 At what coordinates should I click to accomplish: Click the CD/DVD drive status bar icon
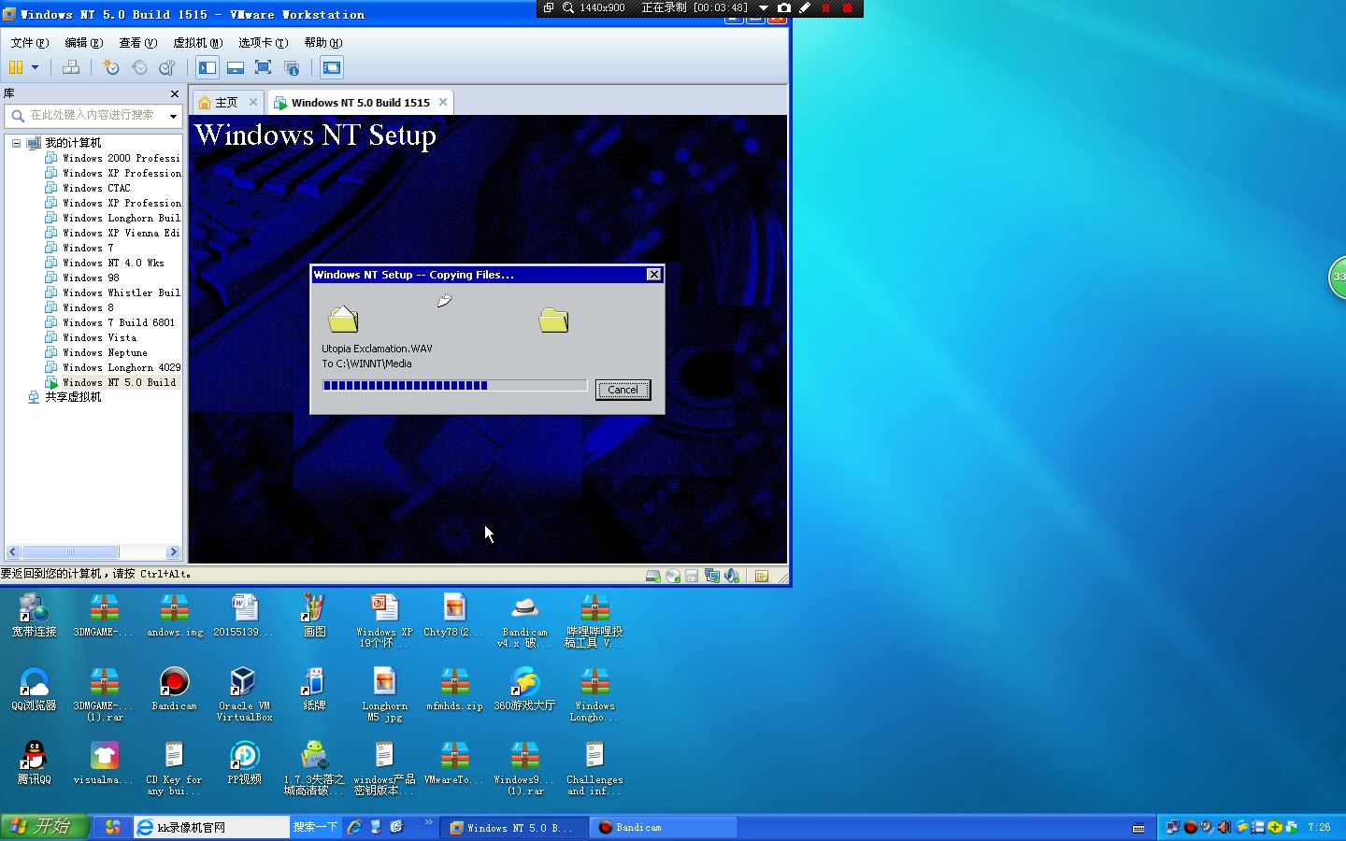[x=673, y=577]
